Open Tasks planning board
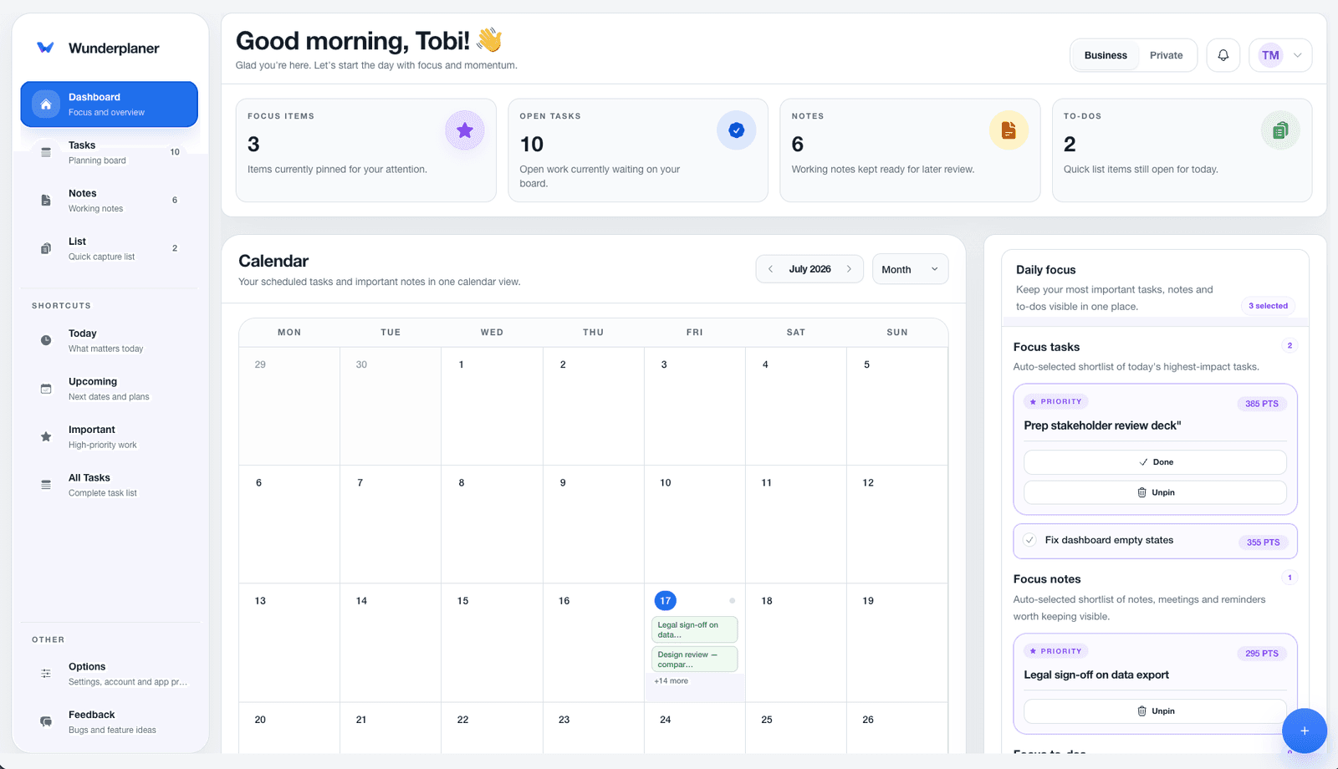The image size is (1338, 769). pyautogui.click(x=109, y=152)
